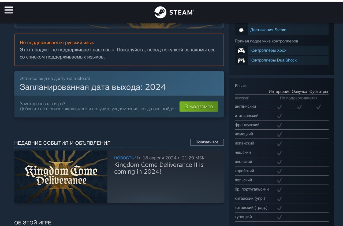The height and width of the screenshot is (226, 343).
Task: Click the польский language label
Action: pos(243,180)
